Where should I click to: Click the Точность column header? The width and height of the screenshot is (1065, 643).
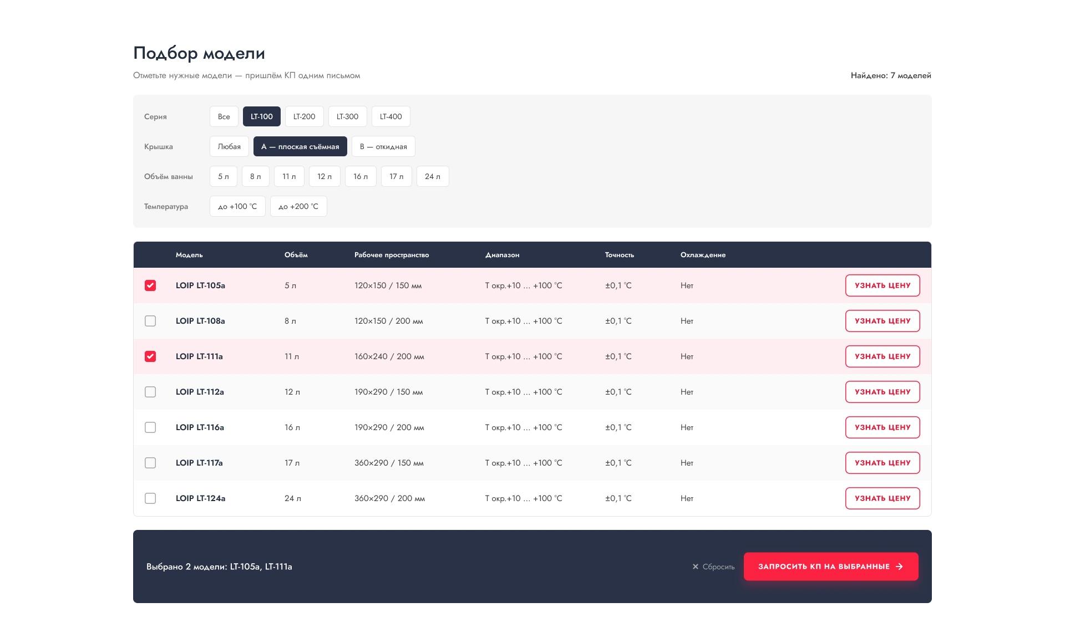[620, 255]
